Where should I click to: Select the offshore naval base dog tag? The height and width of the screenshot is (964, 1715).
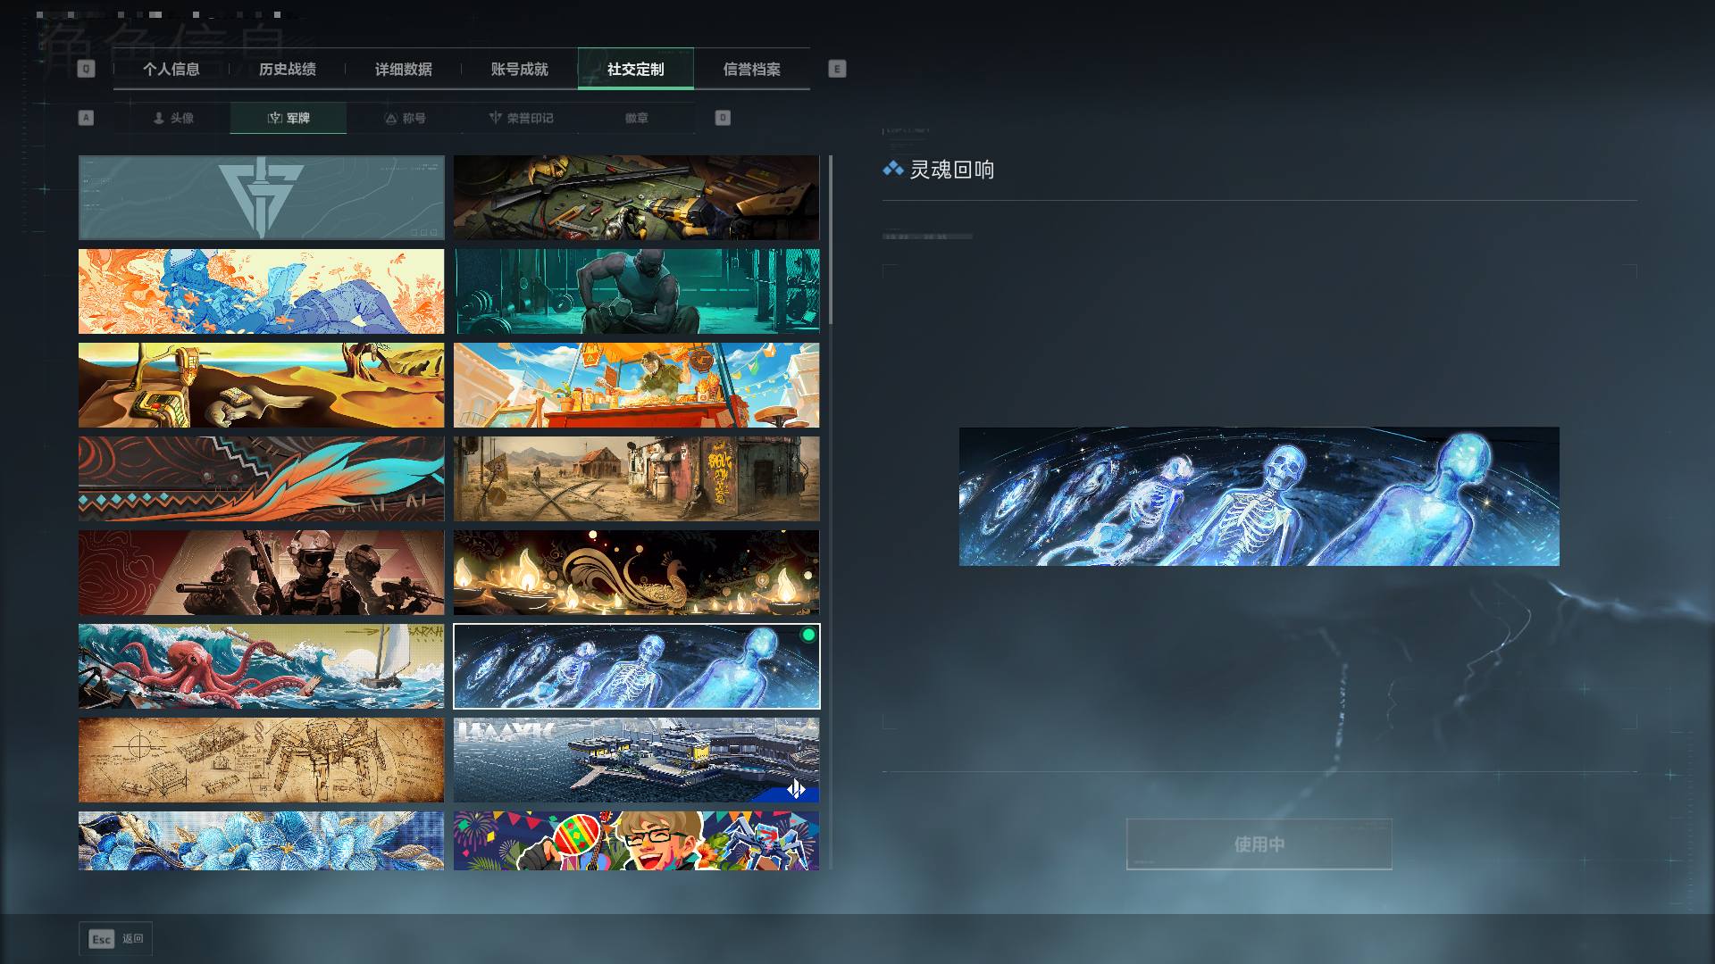pos(636,760)
